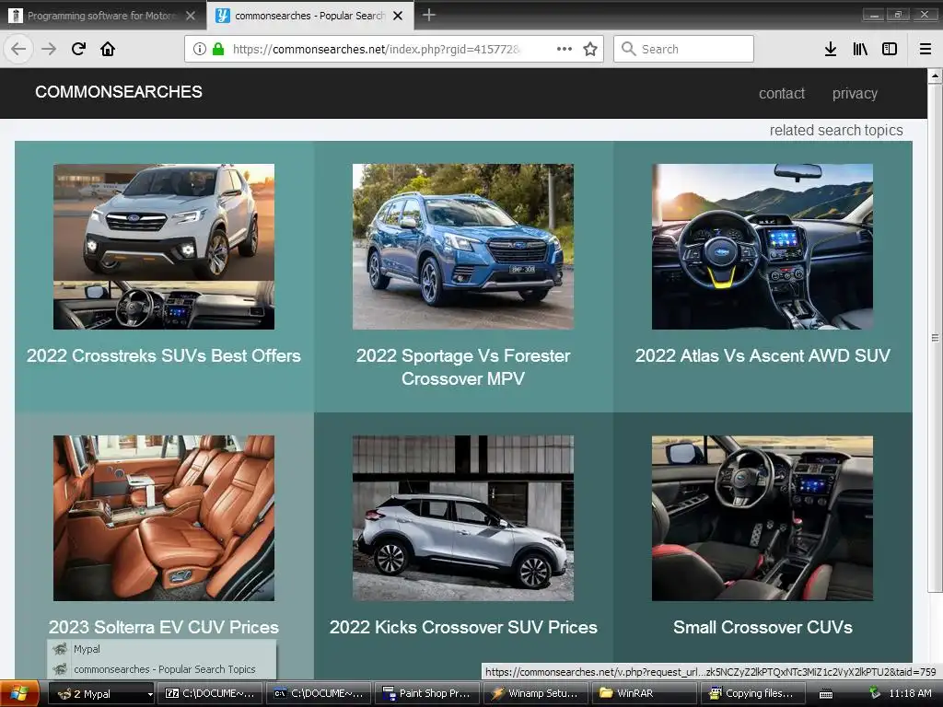Image resolution: width=943 pixels, height=707 pixels.
Task: Focus the browser Search box
Action: [x=684, y=49]
